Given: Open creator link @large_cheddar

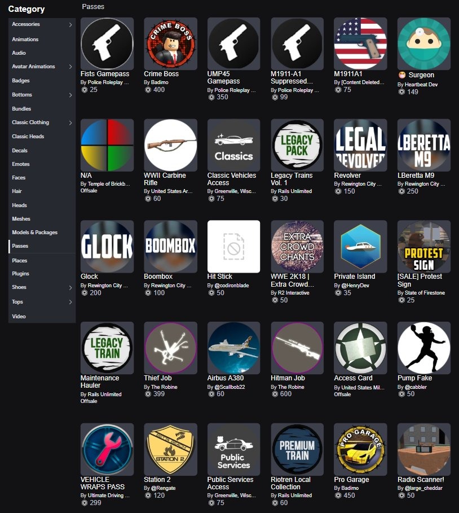Looking at the screenshot, I should [x=423, y=488].
